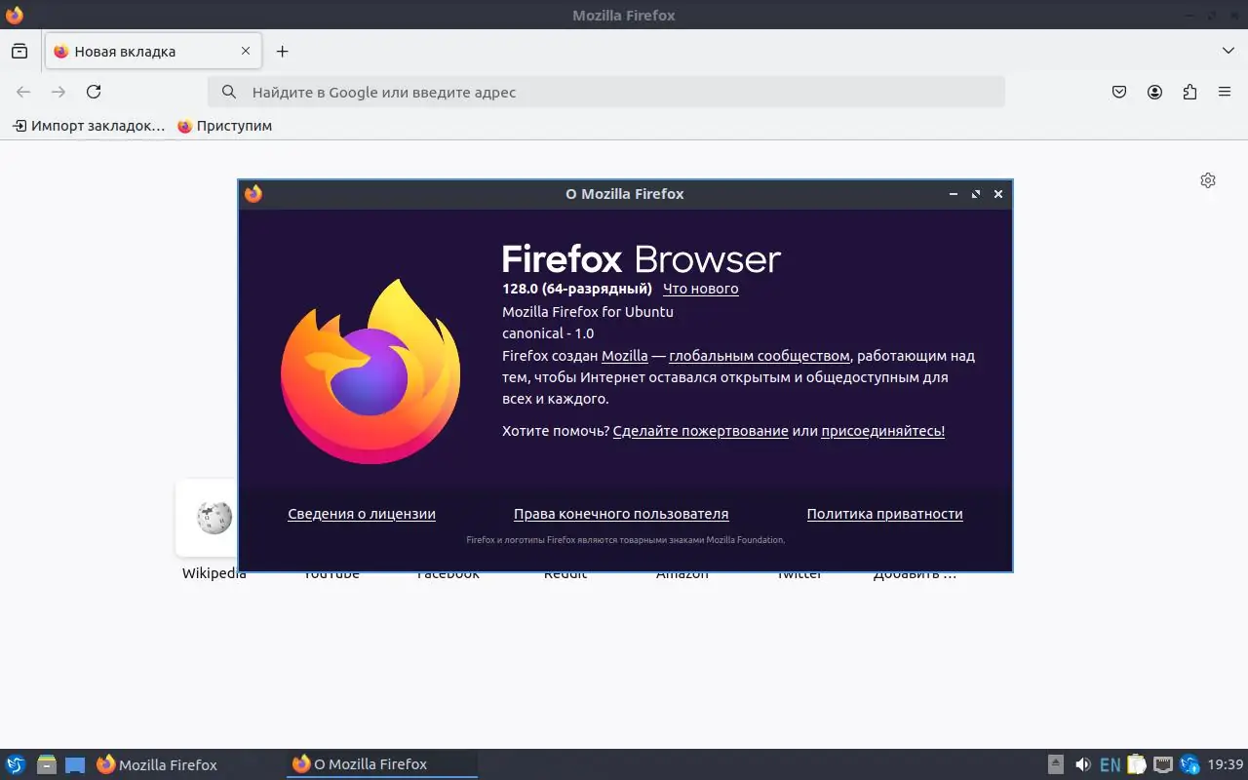Click the version text 128.0 (64-разрядный)
Screen dimensions: 1248x780
click(577, 289)
